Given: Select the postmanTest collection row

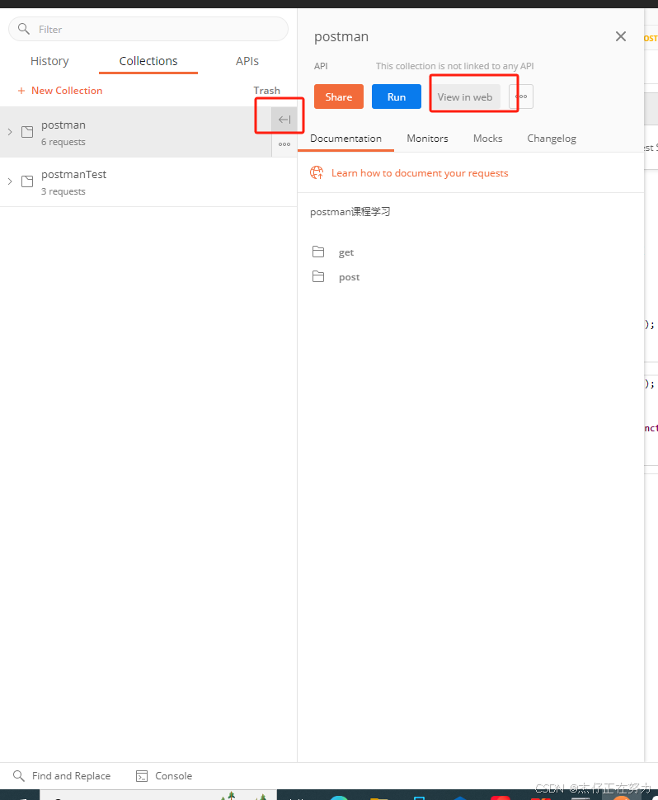Looking at the screenshot, I should point(148,181).
